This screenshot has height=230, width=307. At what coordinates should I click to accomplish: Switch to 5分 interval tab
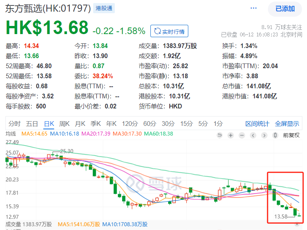pyautogui.click(x=203, y=124)
